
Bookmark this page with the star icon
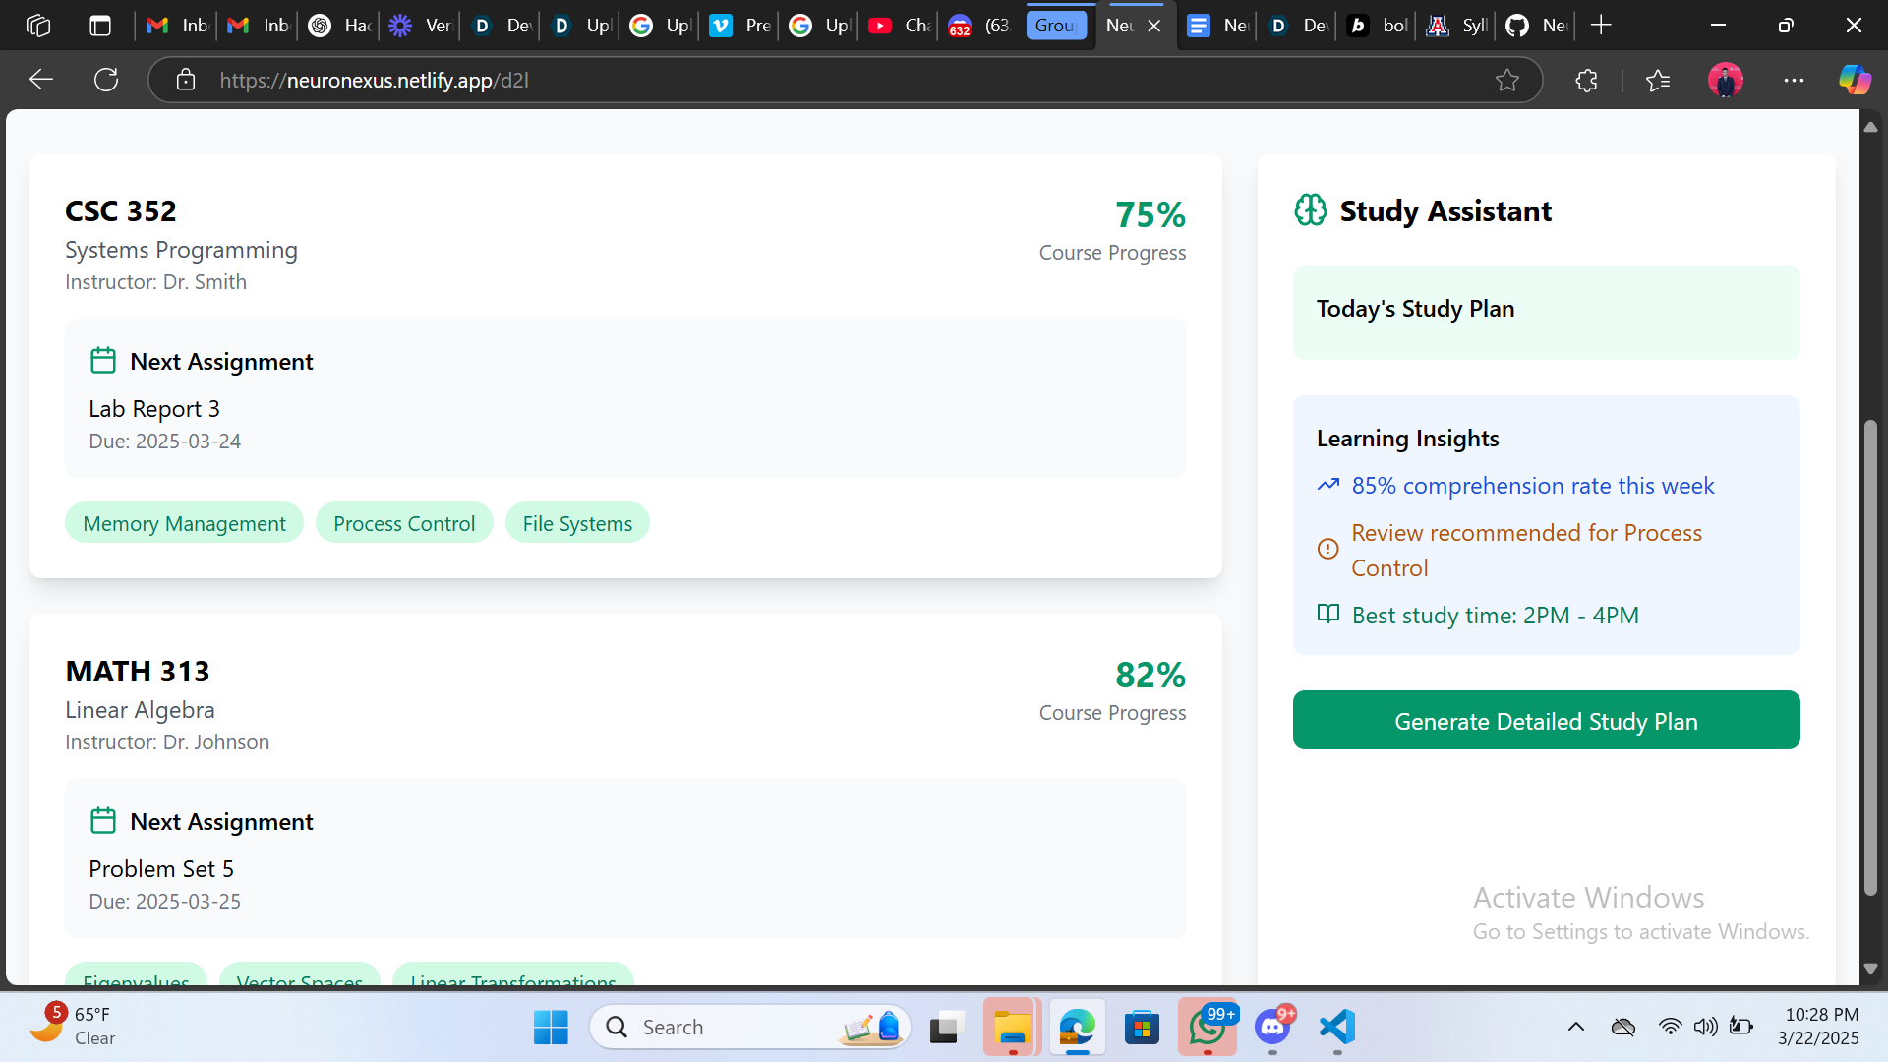tap(1506, 81)
